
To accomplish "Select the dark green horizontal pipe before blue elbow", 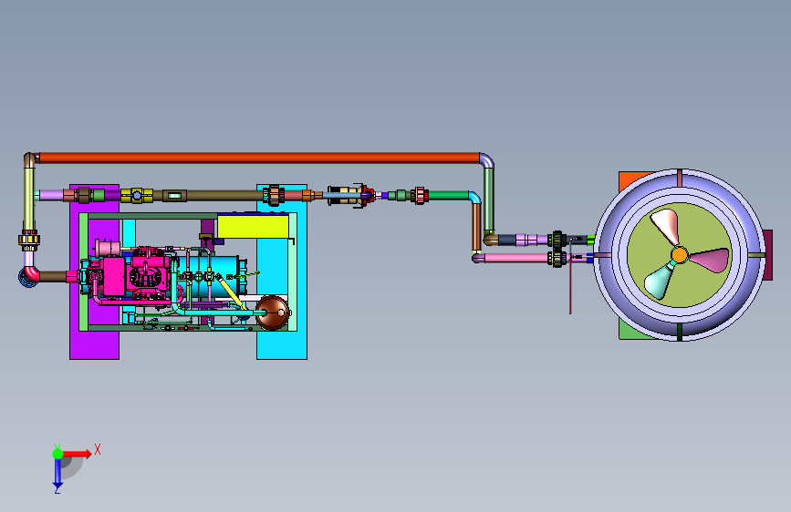I will (449, 195).
